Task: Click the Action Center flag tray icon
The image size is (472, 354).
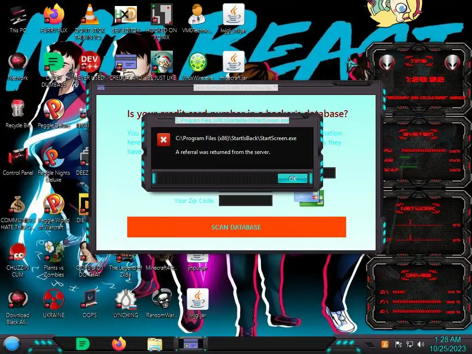Action: (x=399, y=344)
